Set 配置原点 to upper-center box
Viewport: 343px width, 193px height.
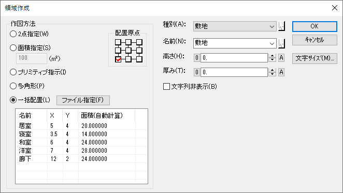(128, 42)
